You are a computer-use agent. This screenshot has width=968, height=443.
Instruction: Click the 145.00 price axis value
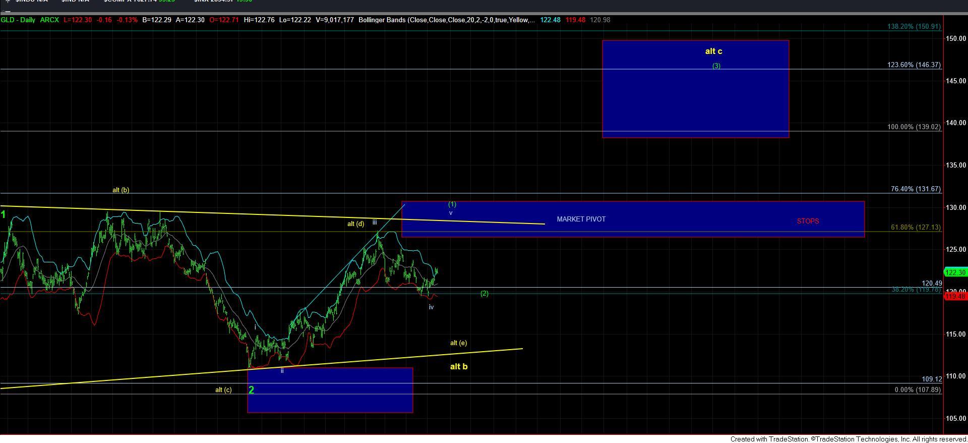point(956,81)
